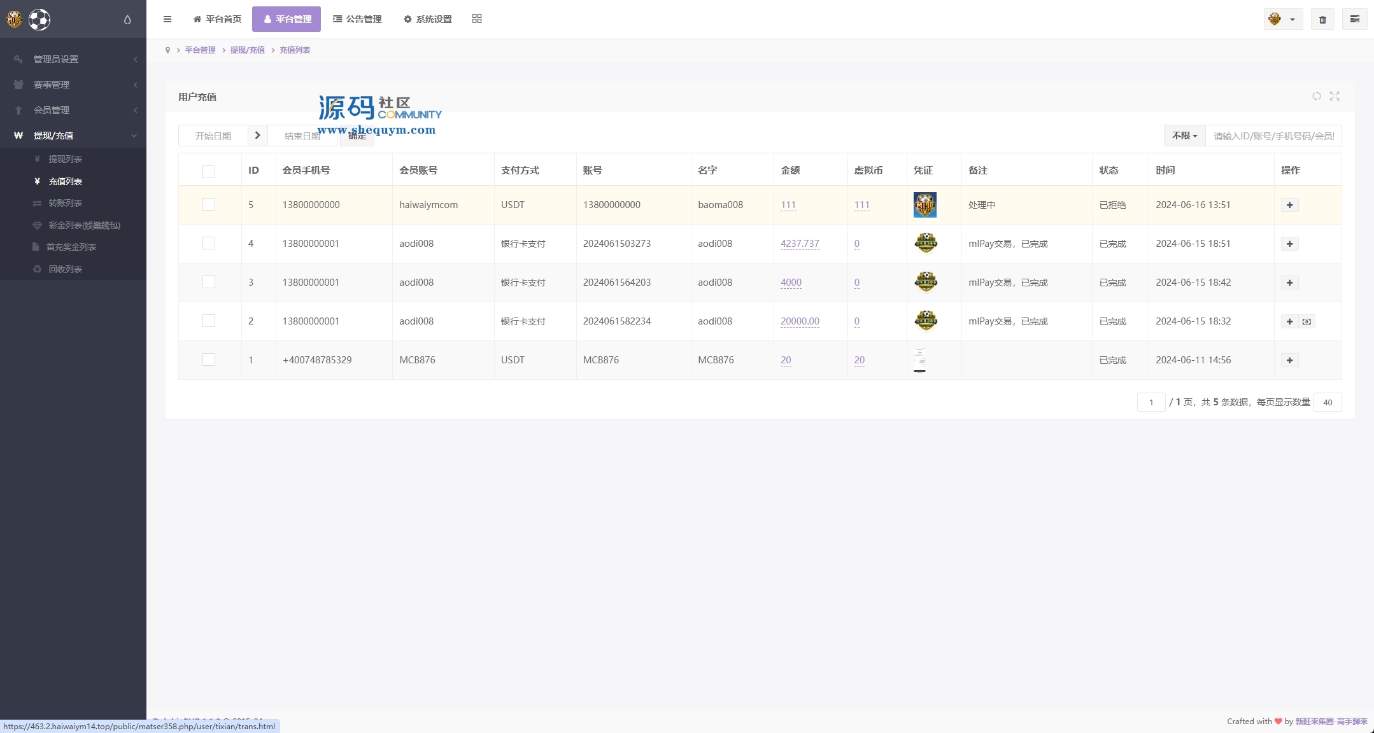Screen dimensions: 1374x733
Task: Click the fullscreen expand icon in panel
Action: 1335,96
